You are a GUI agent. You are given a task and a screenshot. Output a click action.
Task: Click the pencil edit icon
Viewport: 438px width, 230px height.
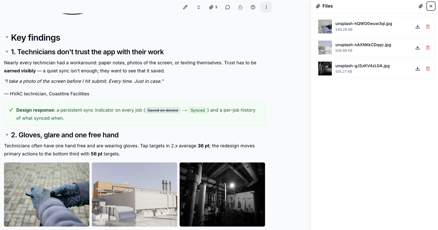(x=185, y=7)
